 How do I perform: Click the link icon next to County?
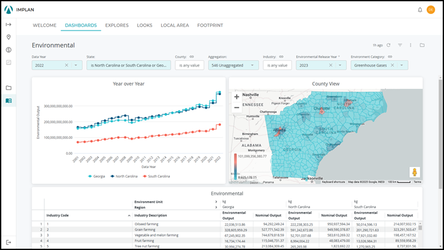tap(192, 56)
